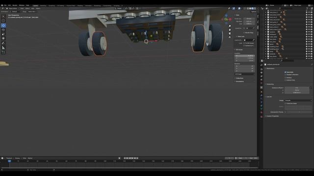Open the Tool properties tab
Viewport: 314px width, 176px height.
pos(262,65)
